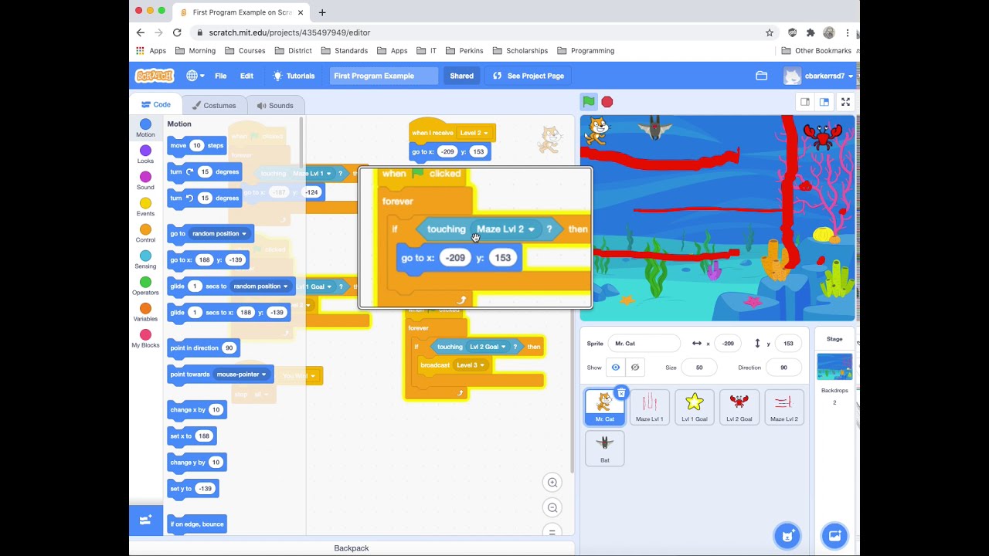Open the Courses bookmark folder

click(x=245, y=51)
